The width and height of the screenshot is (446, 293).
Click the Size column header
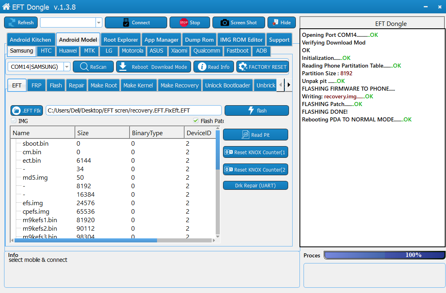click(102, 133)
